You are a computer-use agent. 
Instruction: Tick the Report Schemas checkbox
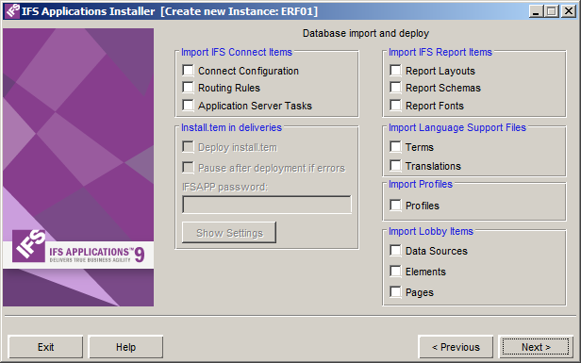pos(396,88)
